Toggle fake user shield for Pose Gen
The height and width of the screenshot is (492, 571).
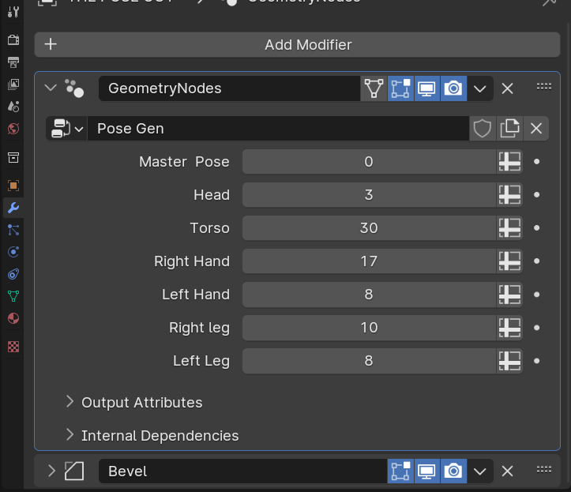[483, 129]
